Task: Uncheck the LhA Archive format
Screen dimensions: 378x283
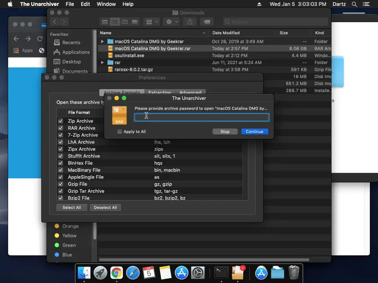Action: [x=61, y=142]
